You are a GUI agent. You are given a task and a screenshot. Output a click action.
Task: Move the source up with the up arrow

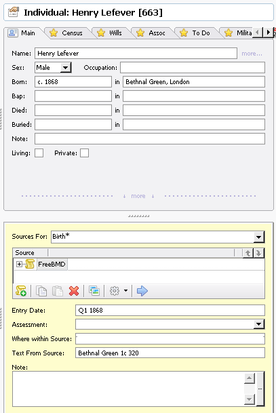(x=248, y=253)
